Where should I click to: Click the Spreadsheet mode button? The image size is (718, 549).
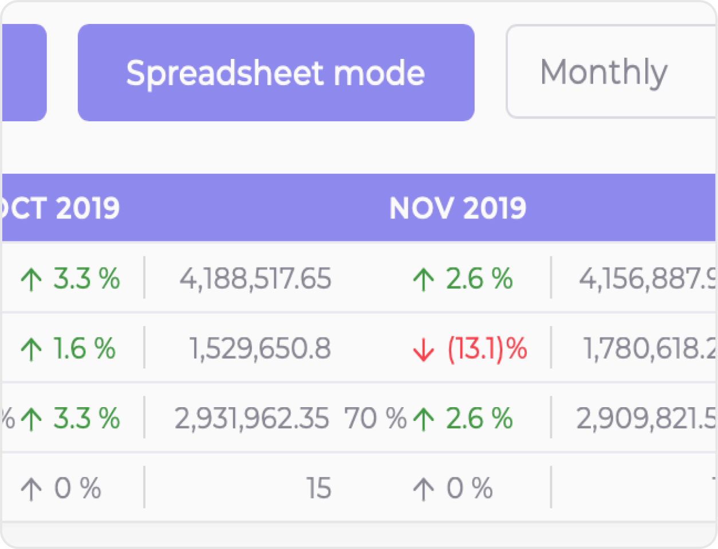(275, 73)
